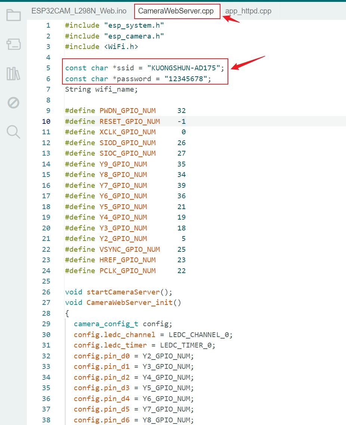Click the value -1 on line 10
The height and width of the screenshot is (425, 346).
click(182, 122)
